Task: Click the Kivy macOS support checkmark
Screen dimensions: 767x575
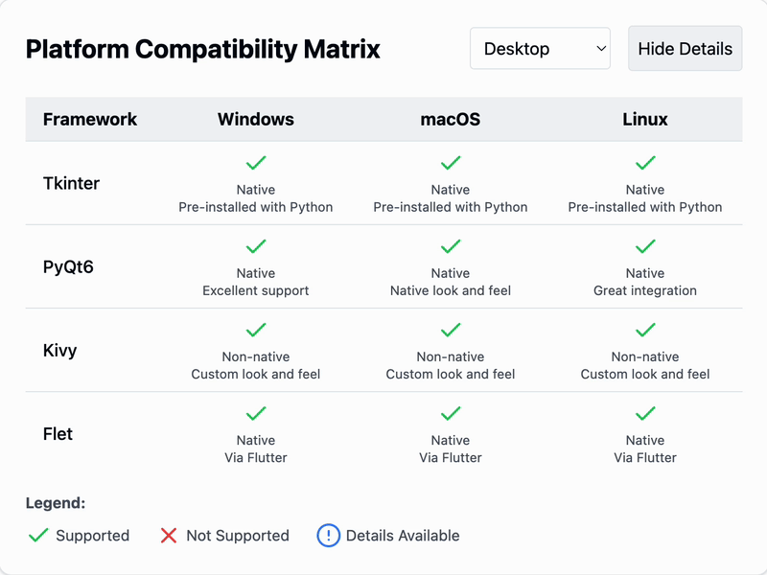Action: pos(451,331)
